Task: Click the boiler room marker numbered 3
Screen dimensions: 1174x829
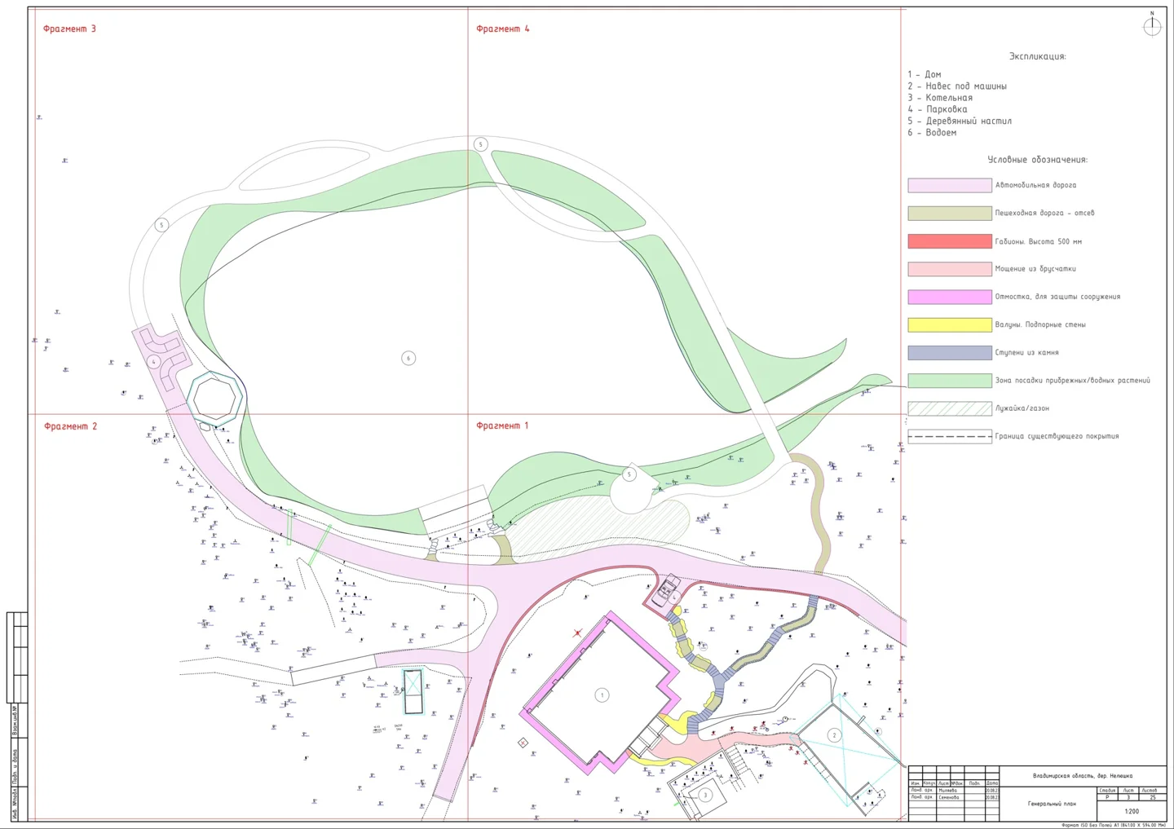Action: pyautogui.click(x=705, y=795)
